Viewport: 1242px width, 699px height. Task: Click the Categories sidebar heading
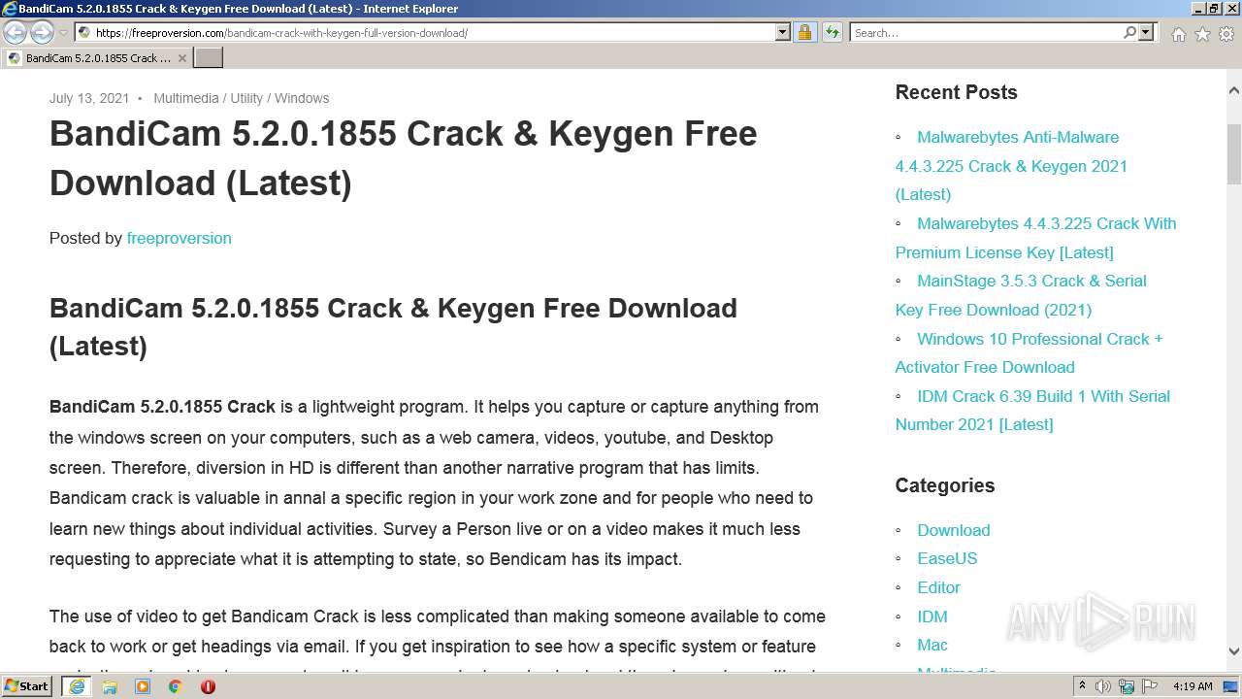pos(944,485)
